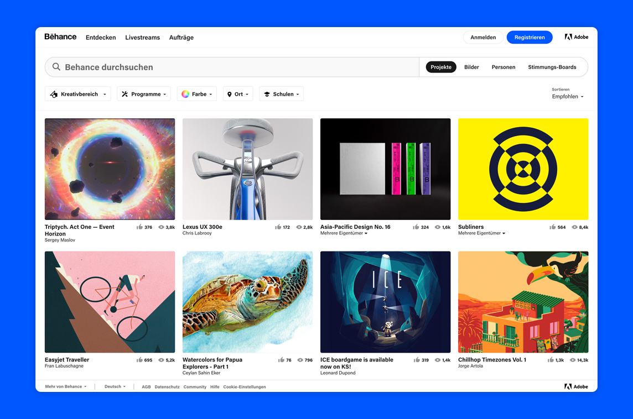Image resolution: width=633 pixels, height=419 pixels.
Task: Click views eye icon for Chillhop Timezones
Action: 573,360
